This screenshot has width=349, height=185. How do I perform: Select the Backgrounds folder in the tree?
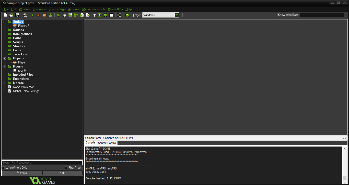22,34
